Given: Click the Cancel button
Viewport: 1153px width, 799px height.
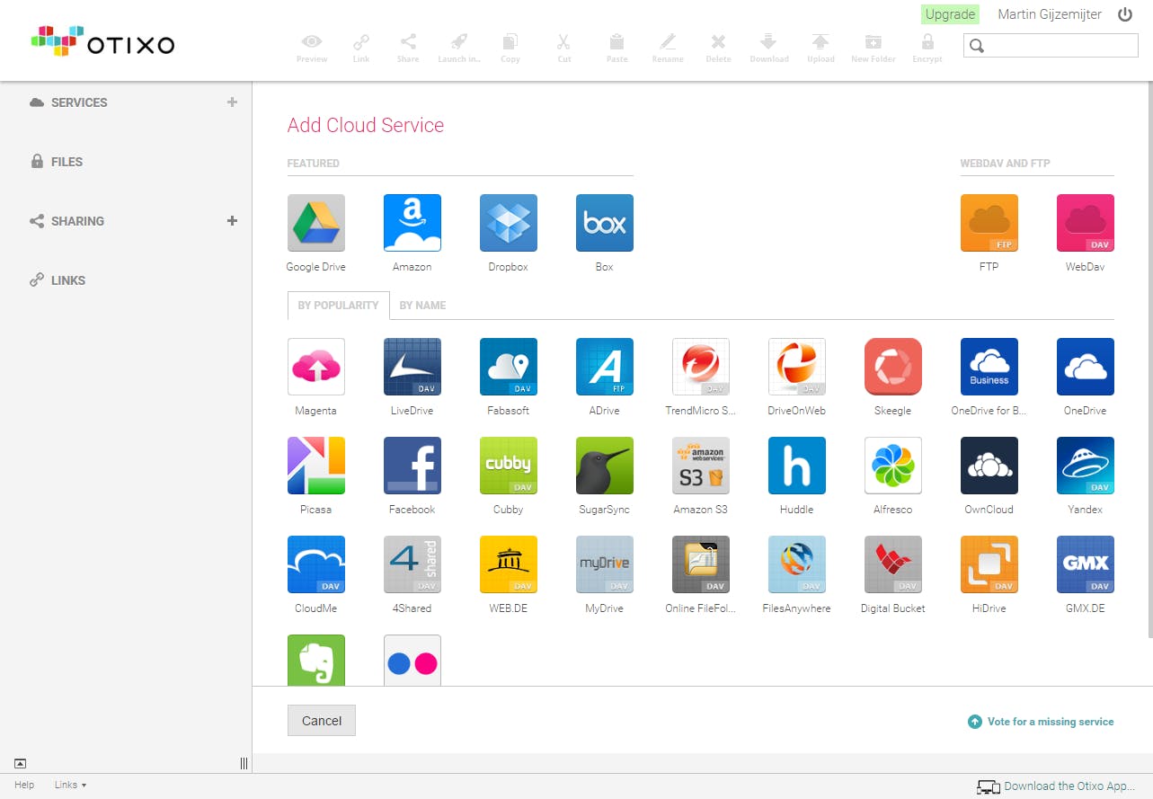Looking at the screenshot, I should tap(322, 721).
